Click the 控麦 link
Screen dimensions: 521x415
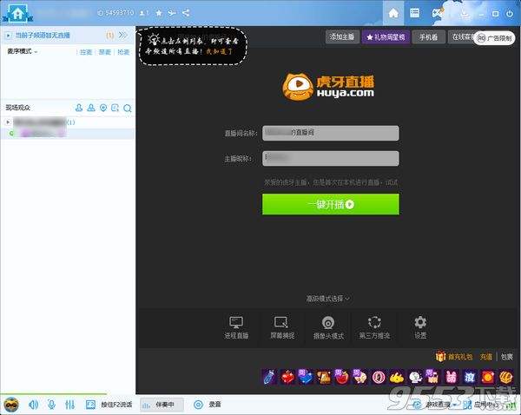pyautogui.click(x=86, y=52)
